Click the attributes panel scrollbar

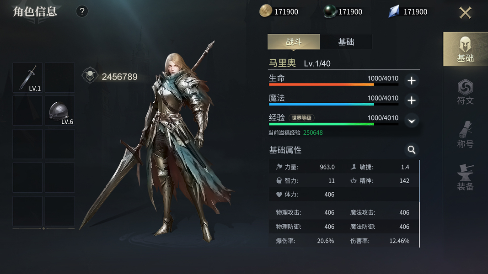coord(419,204)
